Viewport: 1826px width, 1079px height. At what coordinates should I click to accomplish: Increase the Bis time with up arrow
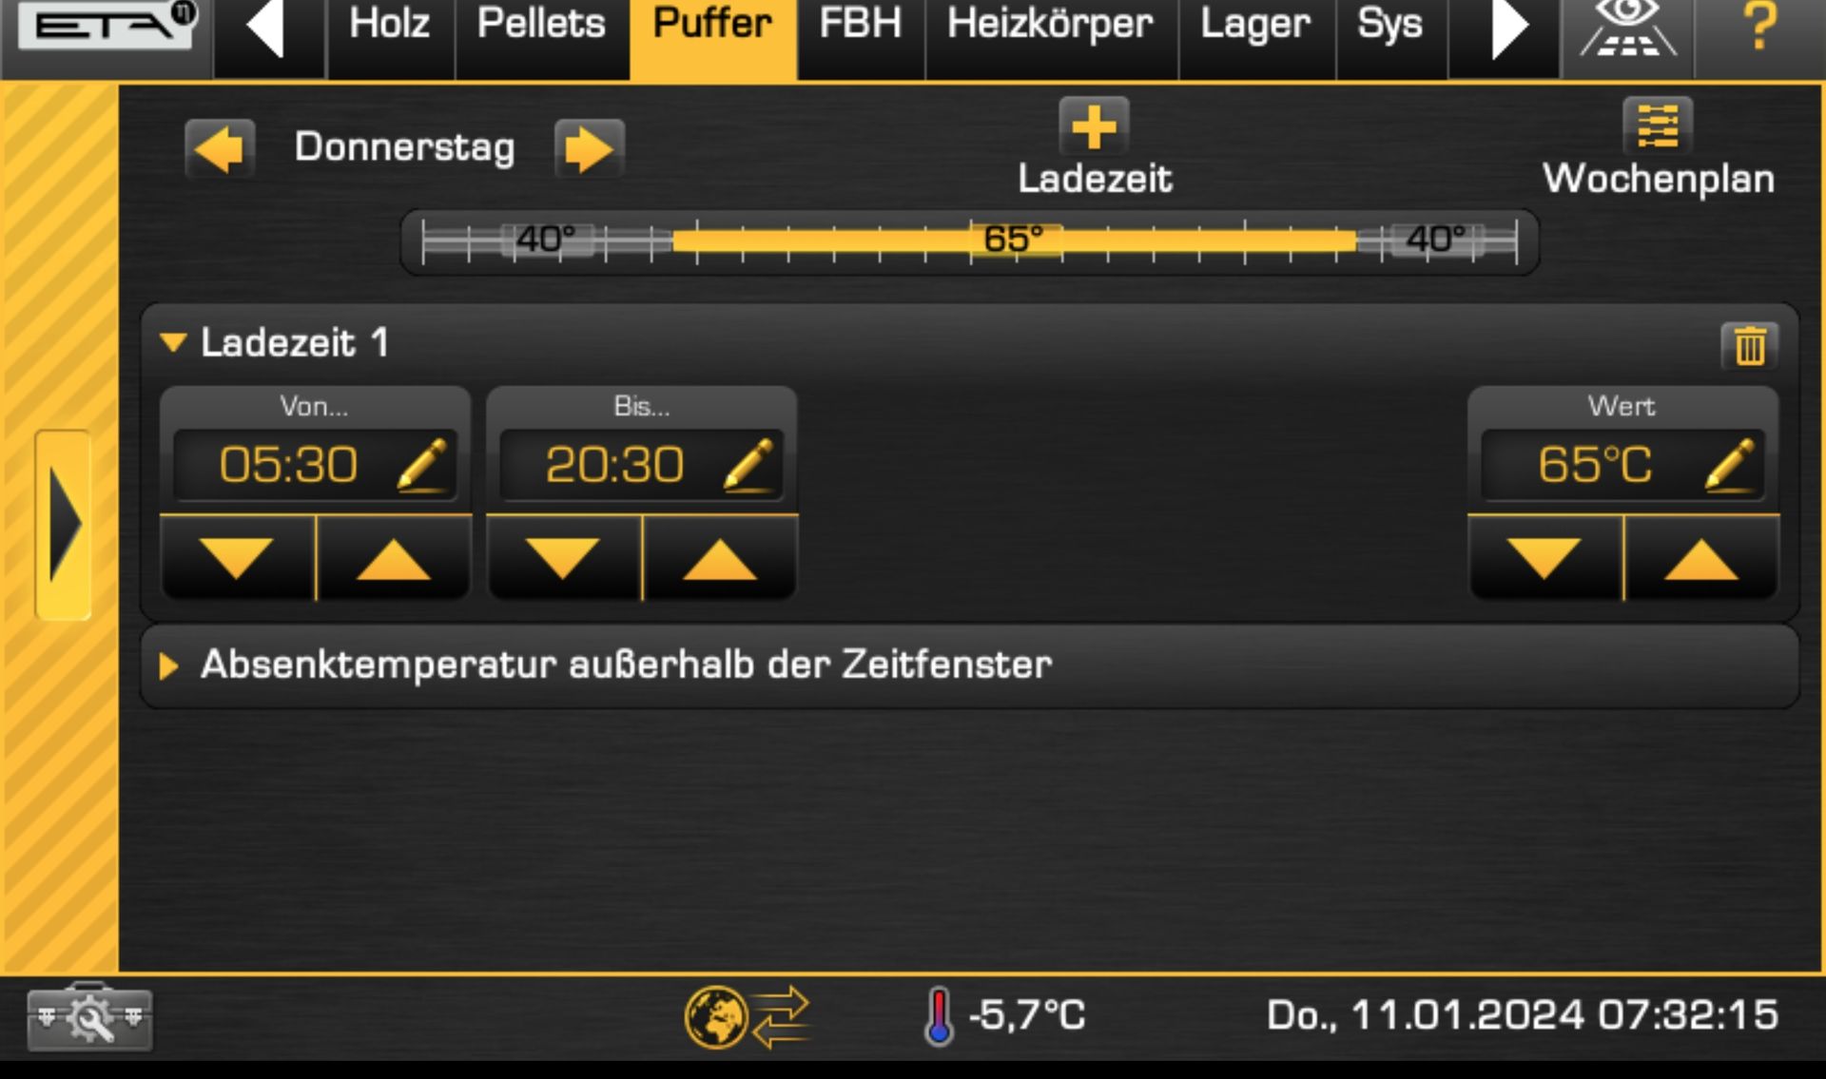coord(720,558)
